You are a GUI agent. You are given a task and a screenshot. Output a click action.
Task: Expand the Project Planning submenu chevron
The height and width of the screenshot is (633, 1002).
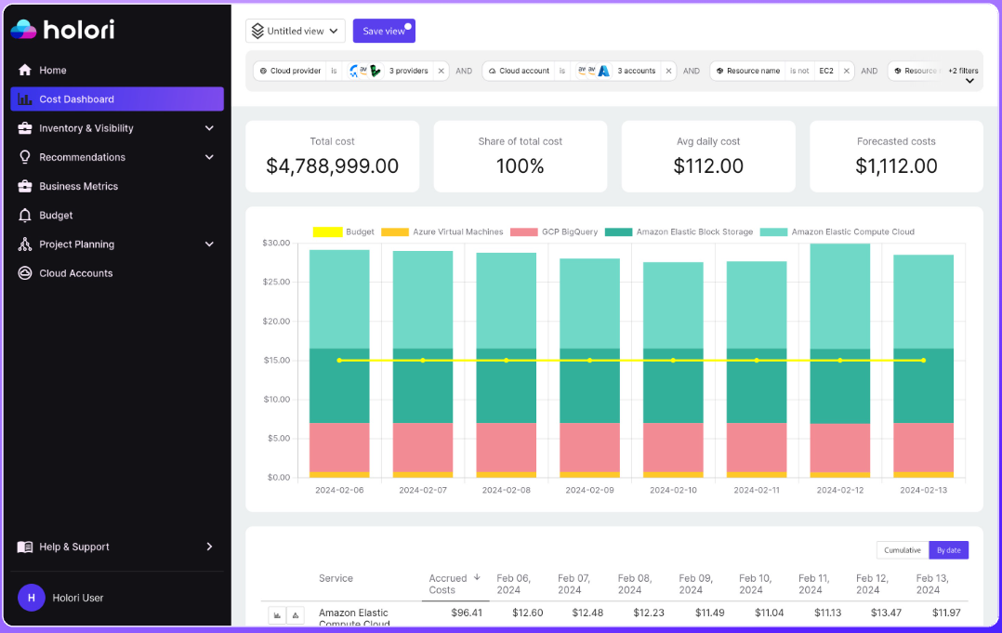coord(209,244)
